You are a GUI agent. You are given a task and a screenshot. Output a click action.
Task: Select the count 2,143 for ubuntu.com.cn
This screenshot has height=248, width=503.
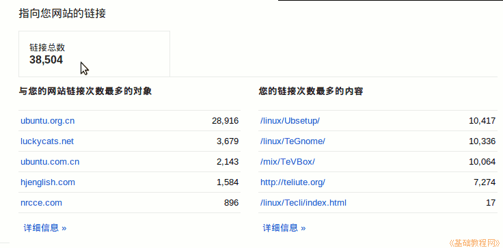(228, 162)
